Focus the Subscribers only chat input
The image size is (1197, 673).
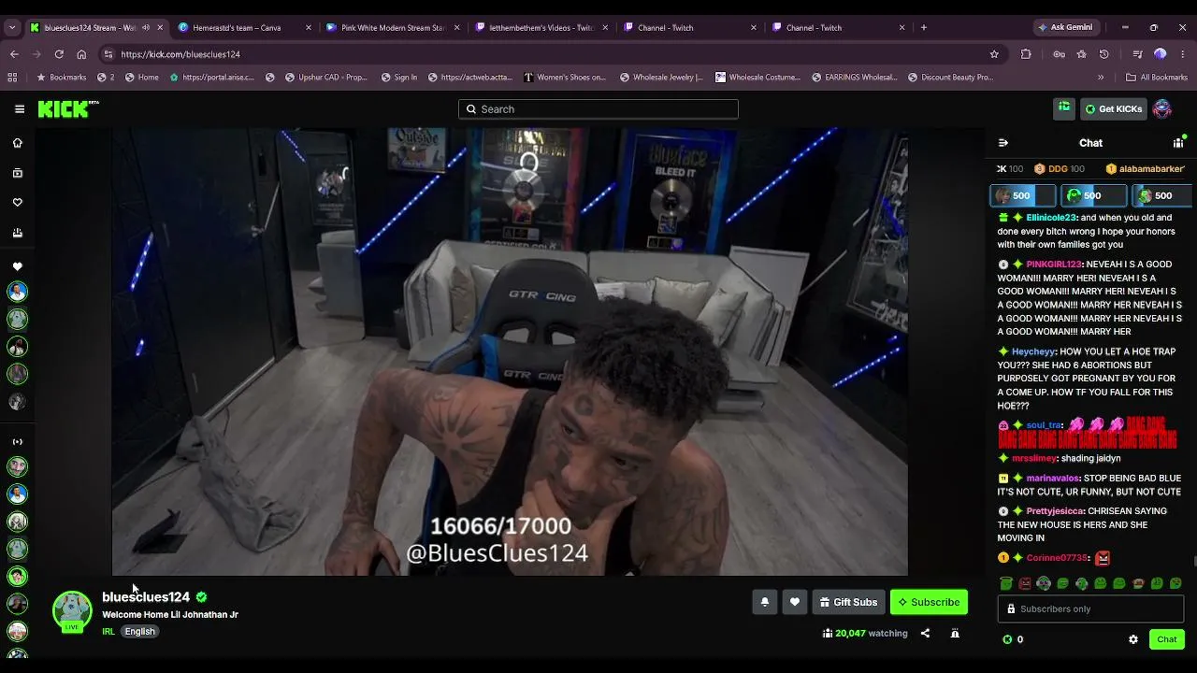(1091, 609)
